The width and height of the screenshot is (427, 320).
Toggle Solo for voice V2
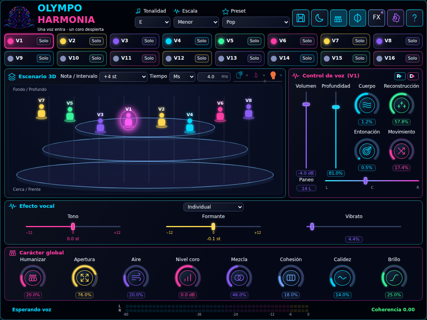96,41
